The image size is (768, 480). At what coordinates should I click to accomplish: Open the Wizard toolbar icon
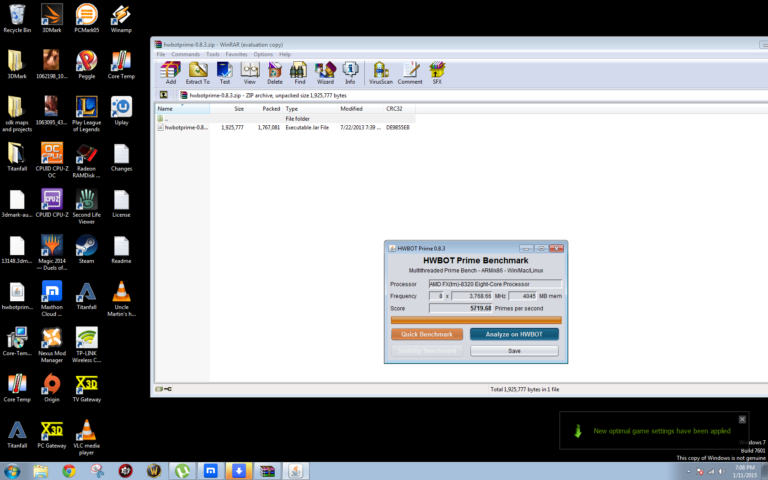(325, 73)
